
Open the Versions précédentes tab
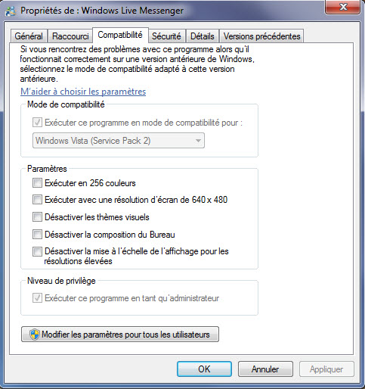(261, 36)
